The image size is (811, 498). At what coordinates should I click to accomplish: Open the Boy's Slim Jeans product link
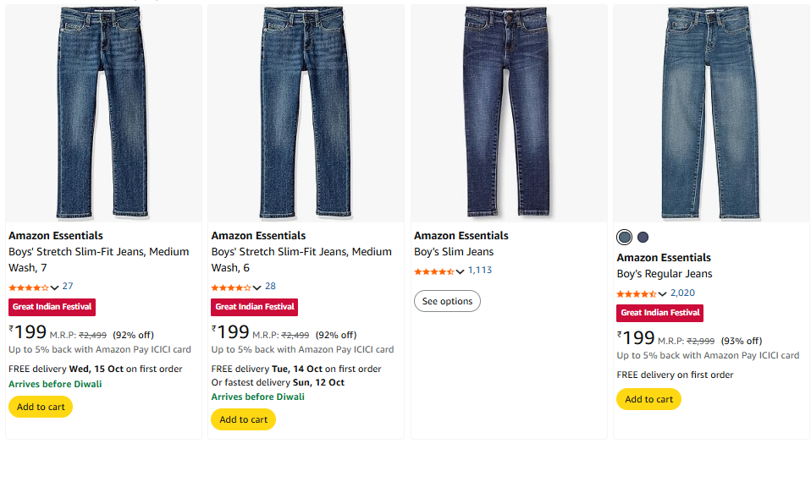point(454,252)
